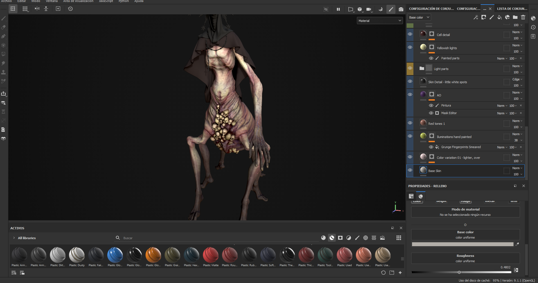538x283 pixels.
Task: Select the export textures icon in sidebar
Action: point(4,94)
